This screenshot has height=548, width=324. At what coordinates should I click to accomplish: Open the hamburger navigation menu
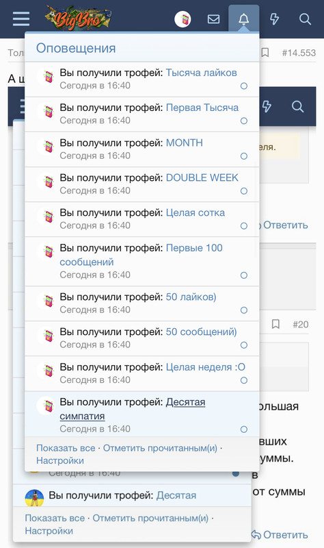21,19
